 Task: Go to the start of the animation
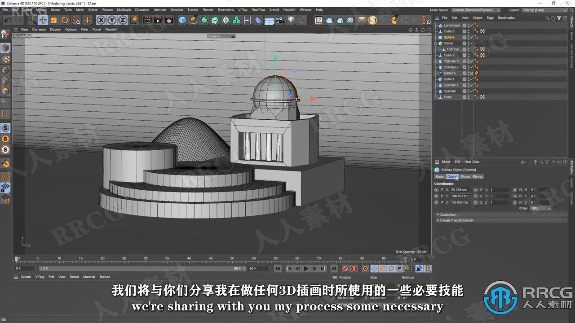(278, 269)
